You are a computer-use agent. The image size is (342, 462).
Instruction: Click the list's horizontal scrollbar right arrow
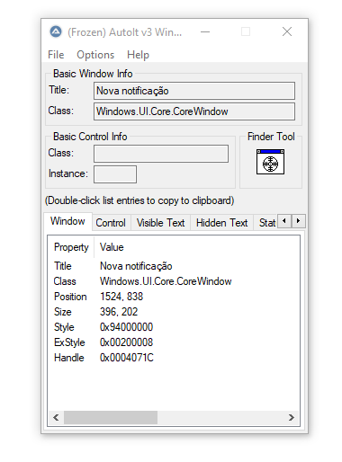coord(291,417)
